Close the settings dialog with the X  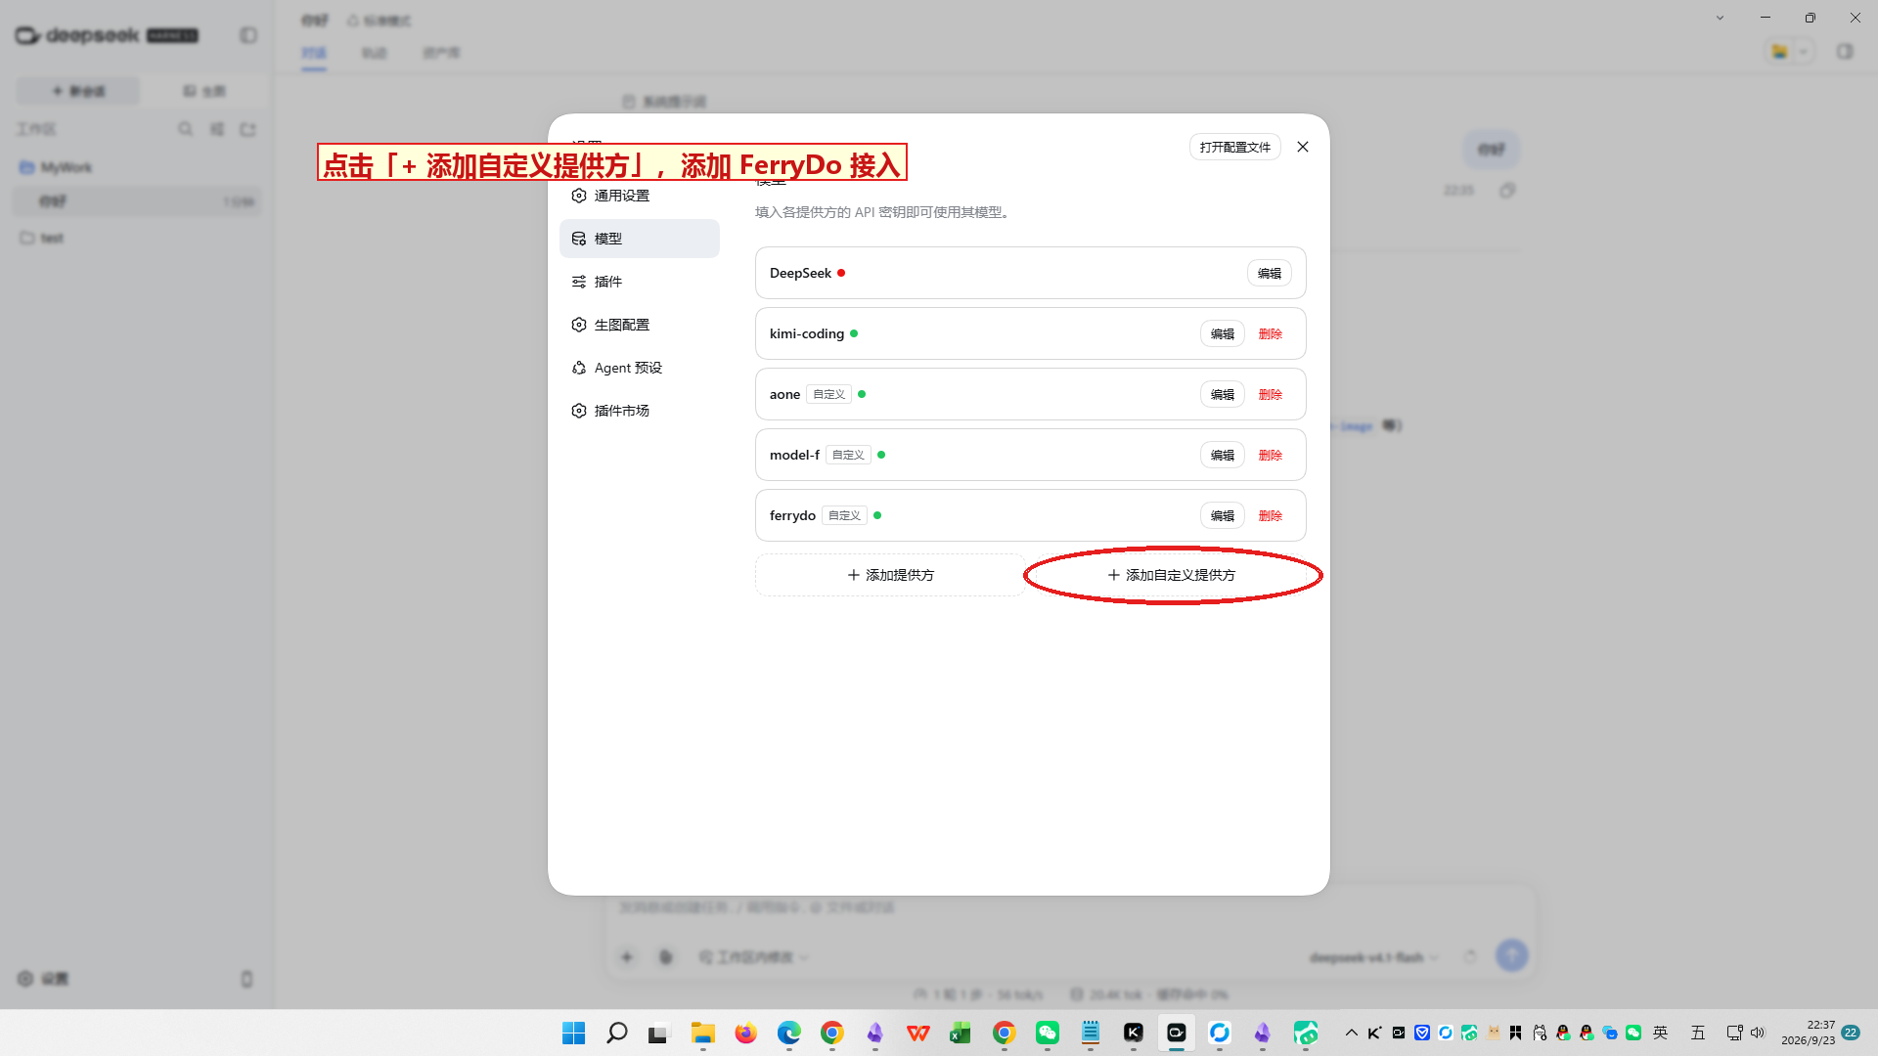click(1302, 147)
